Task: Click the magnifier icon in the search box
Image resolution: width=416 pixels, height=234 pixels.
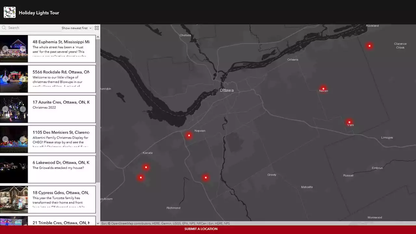Action: 4,28
